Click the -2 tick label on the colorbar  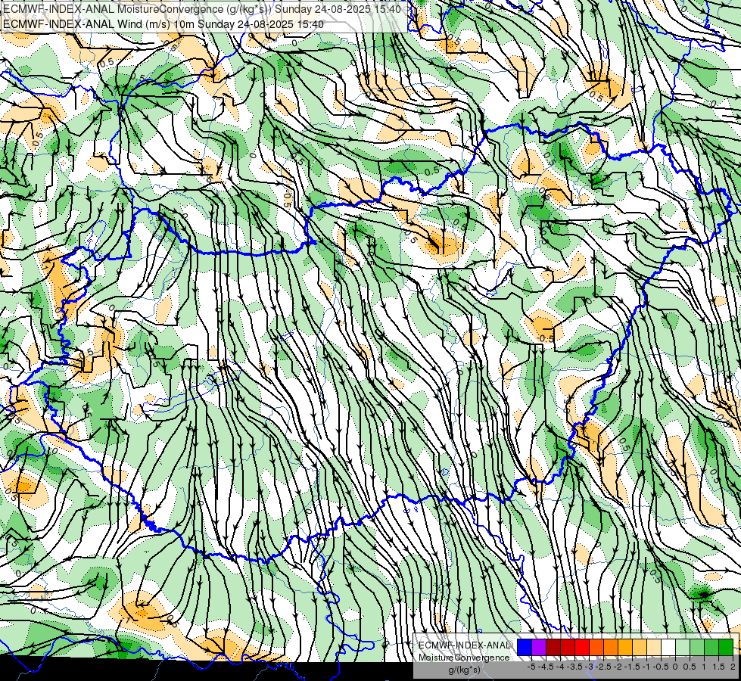pos(618,667)
